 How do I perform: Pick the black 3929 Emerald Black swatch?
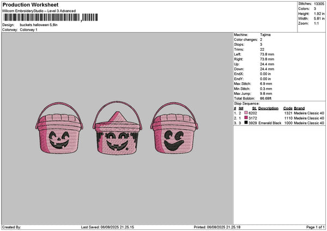pyautogui.click(x=246, y=123)
